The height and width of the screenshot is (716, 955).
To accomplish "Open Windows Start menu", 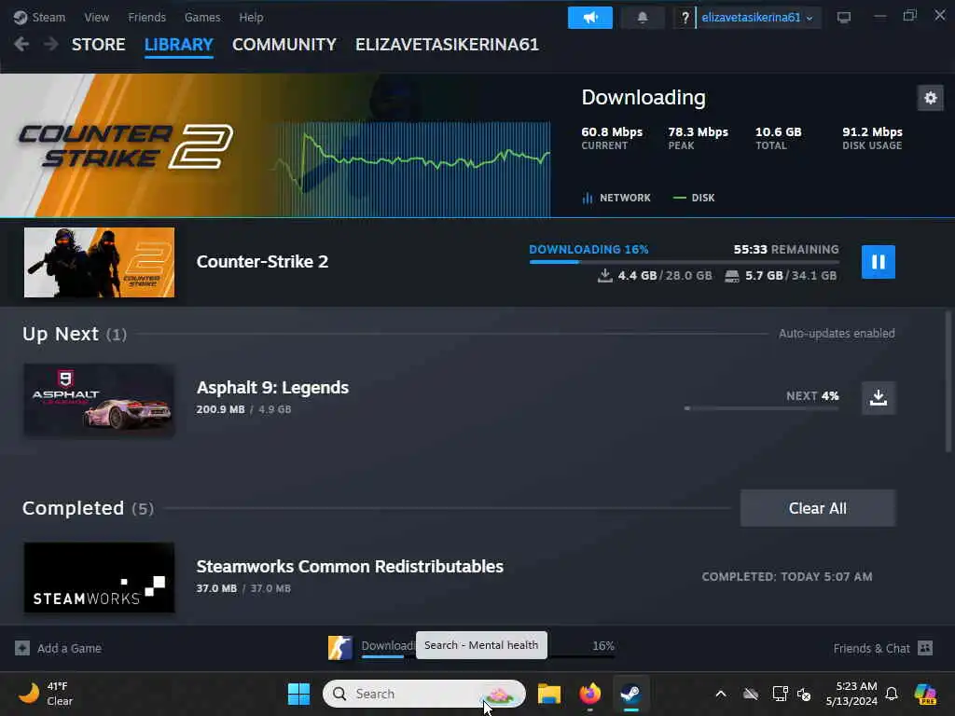I will click(298, 694).
